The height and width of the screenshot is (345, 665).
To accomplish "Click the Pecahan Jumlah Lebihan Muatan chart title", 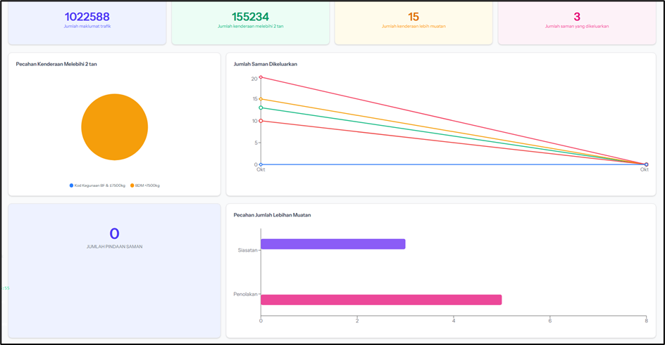I will click(272, 215).
